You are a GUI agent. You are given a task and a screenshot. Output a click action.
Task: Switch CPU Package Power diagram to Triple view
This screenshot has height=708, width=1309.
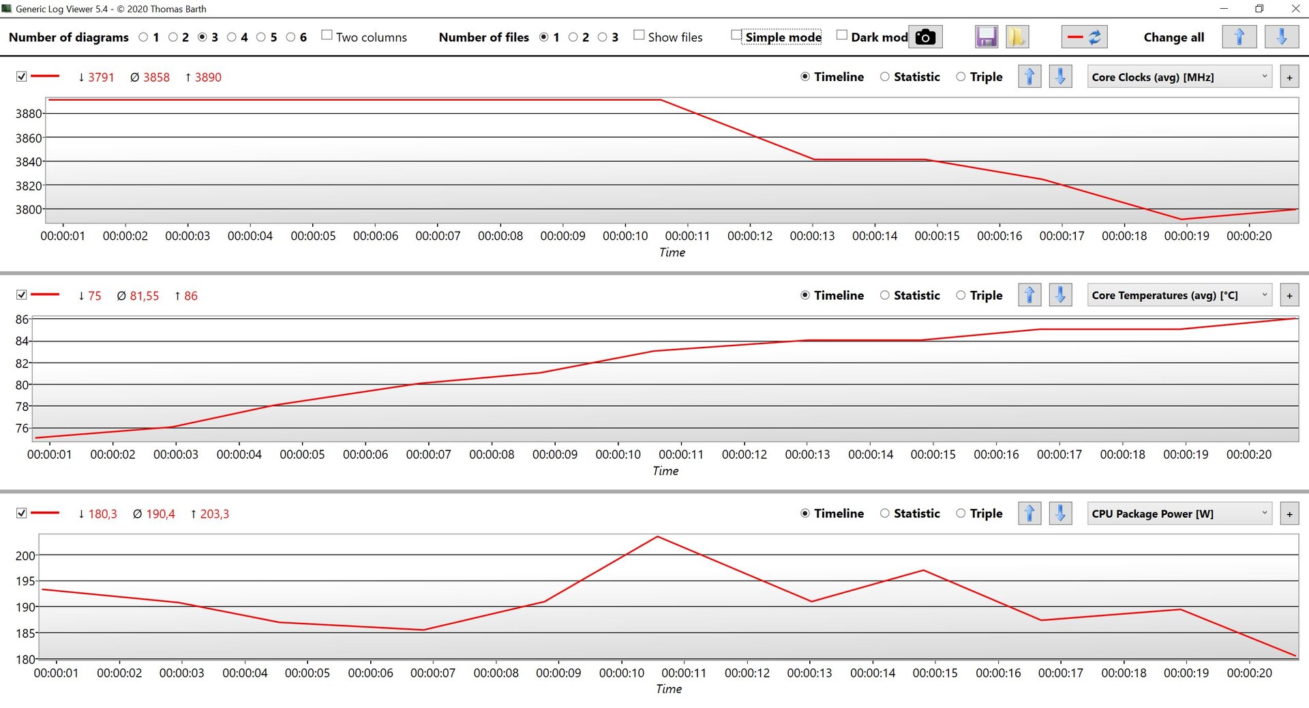coord(961,513)
